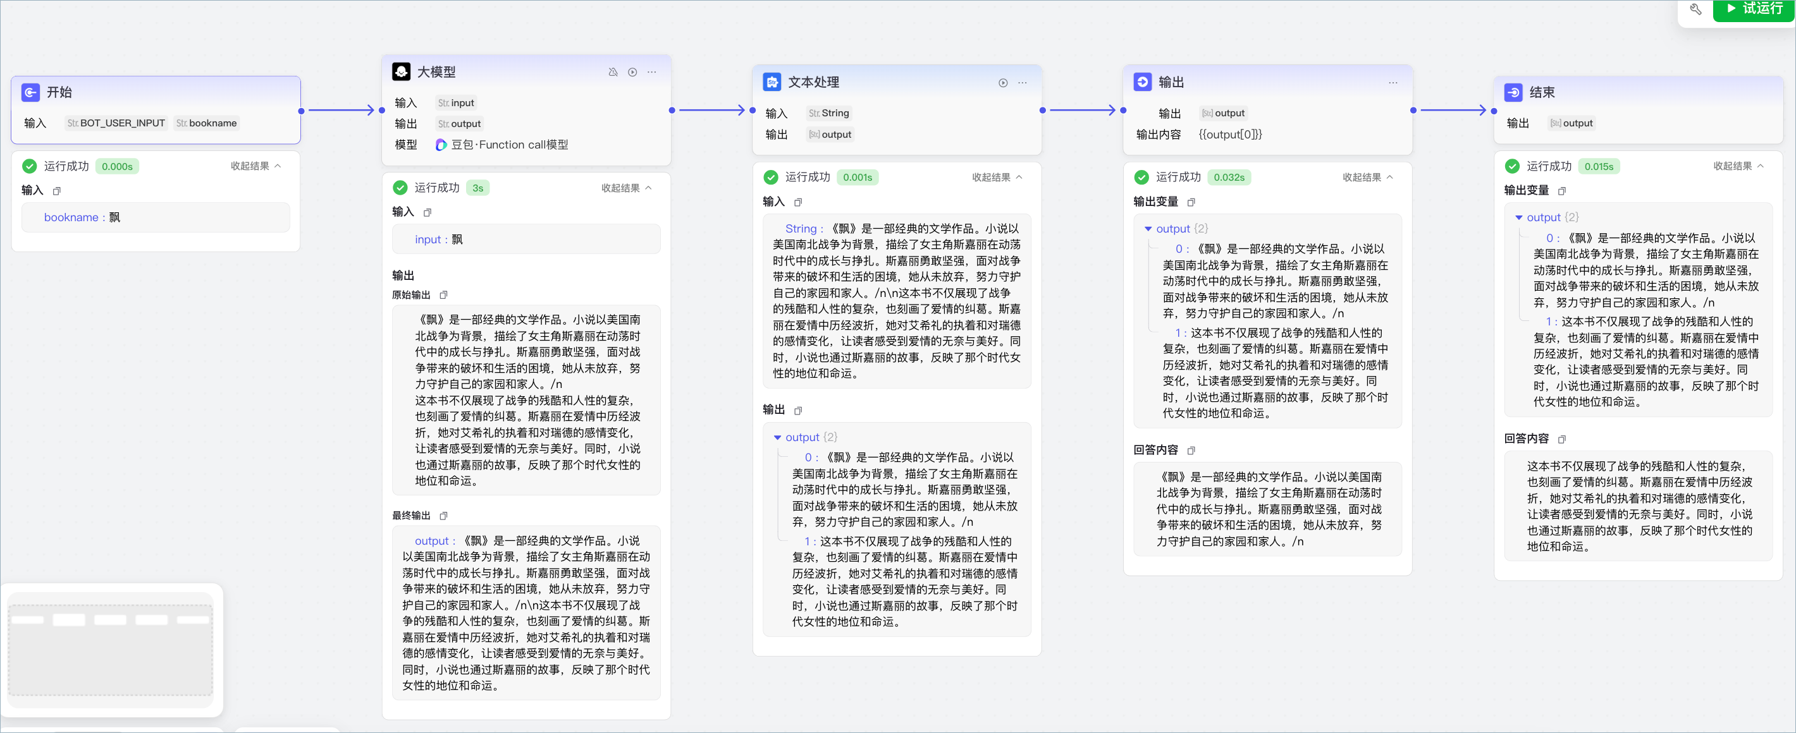Collapse the 开始 node result panel
1796x733 pixels.
pyautogui.click(x=256, y=166)
